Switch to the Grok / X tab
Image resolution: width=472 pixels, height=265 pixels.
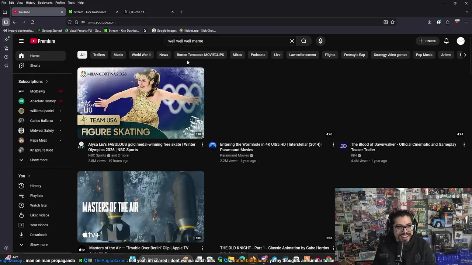tap(149, 12)
